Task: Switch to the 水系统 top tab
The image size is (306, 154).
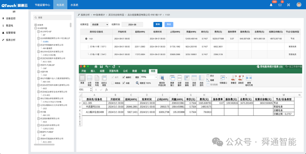Action: [x=74, y=5]
